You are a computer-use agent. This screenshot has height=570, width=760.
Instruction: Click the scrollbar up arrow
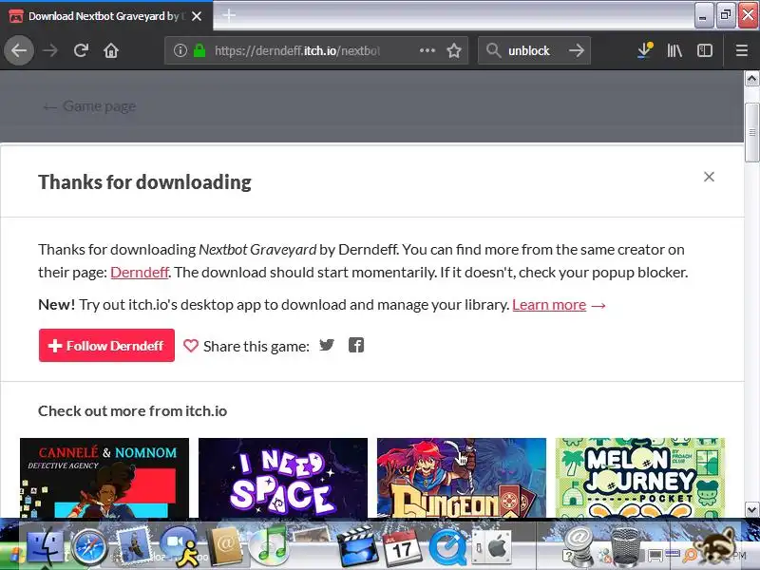click(751, 79)
